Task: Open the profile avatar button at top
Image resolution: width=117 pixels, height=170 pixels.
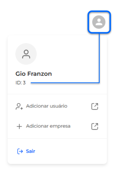Action: [x=99, y=22]
